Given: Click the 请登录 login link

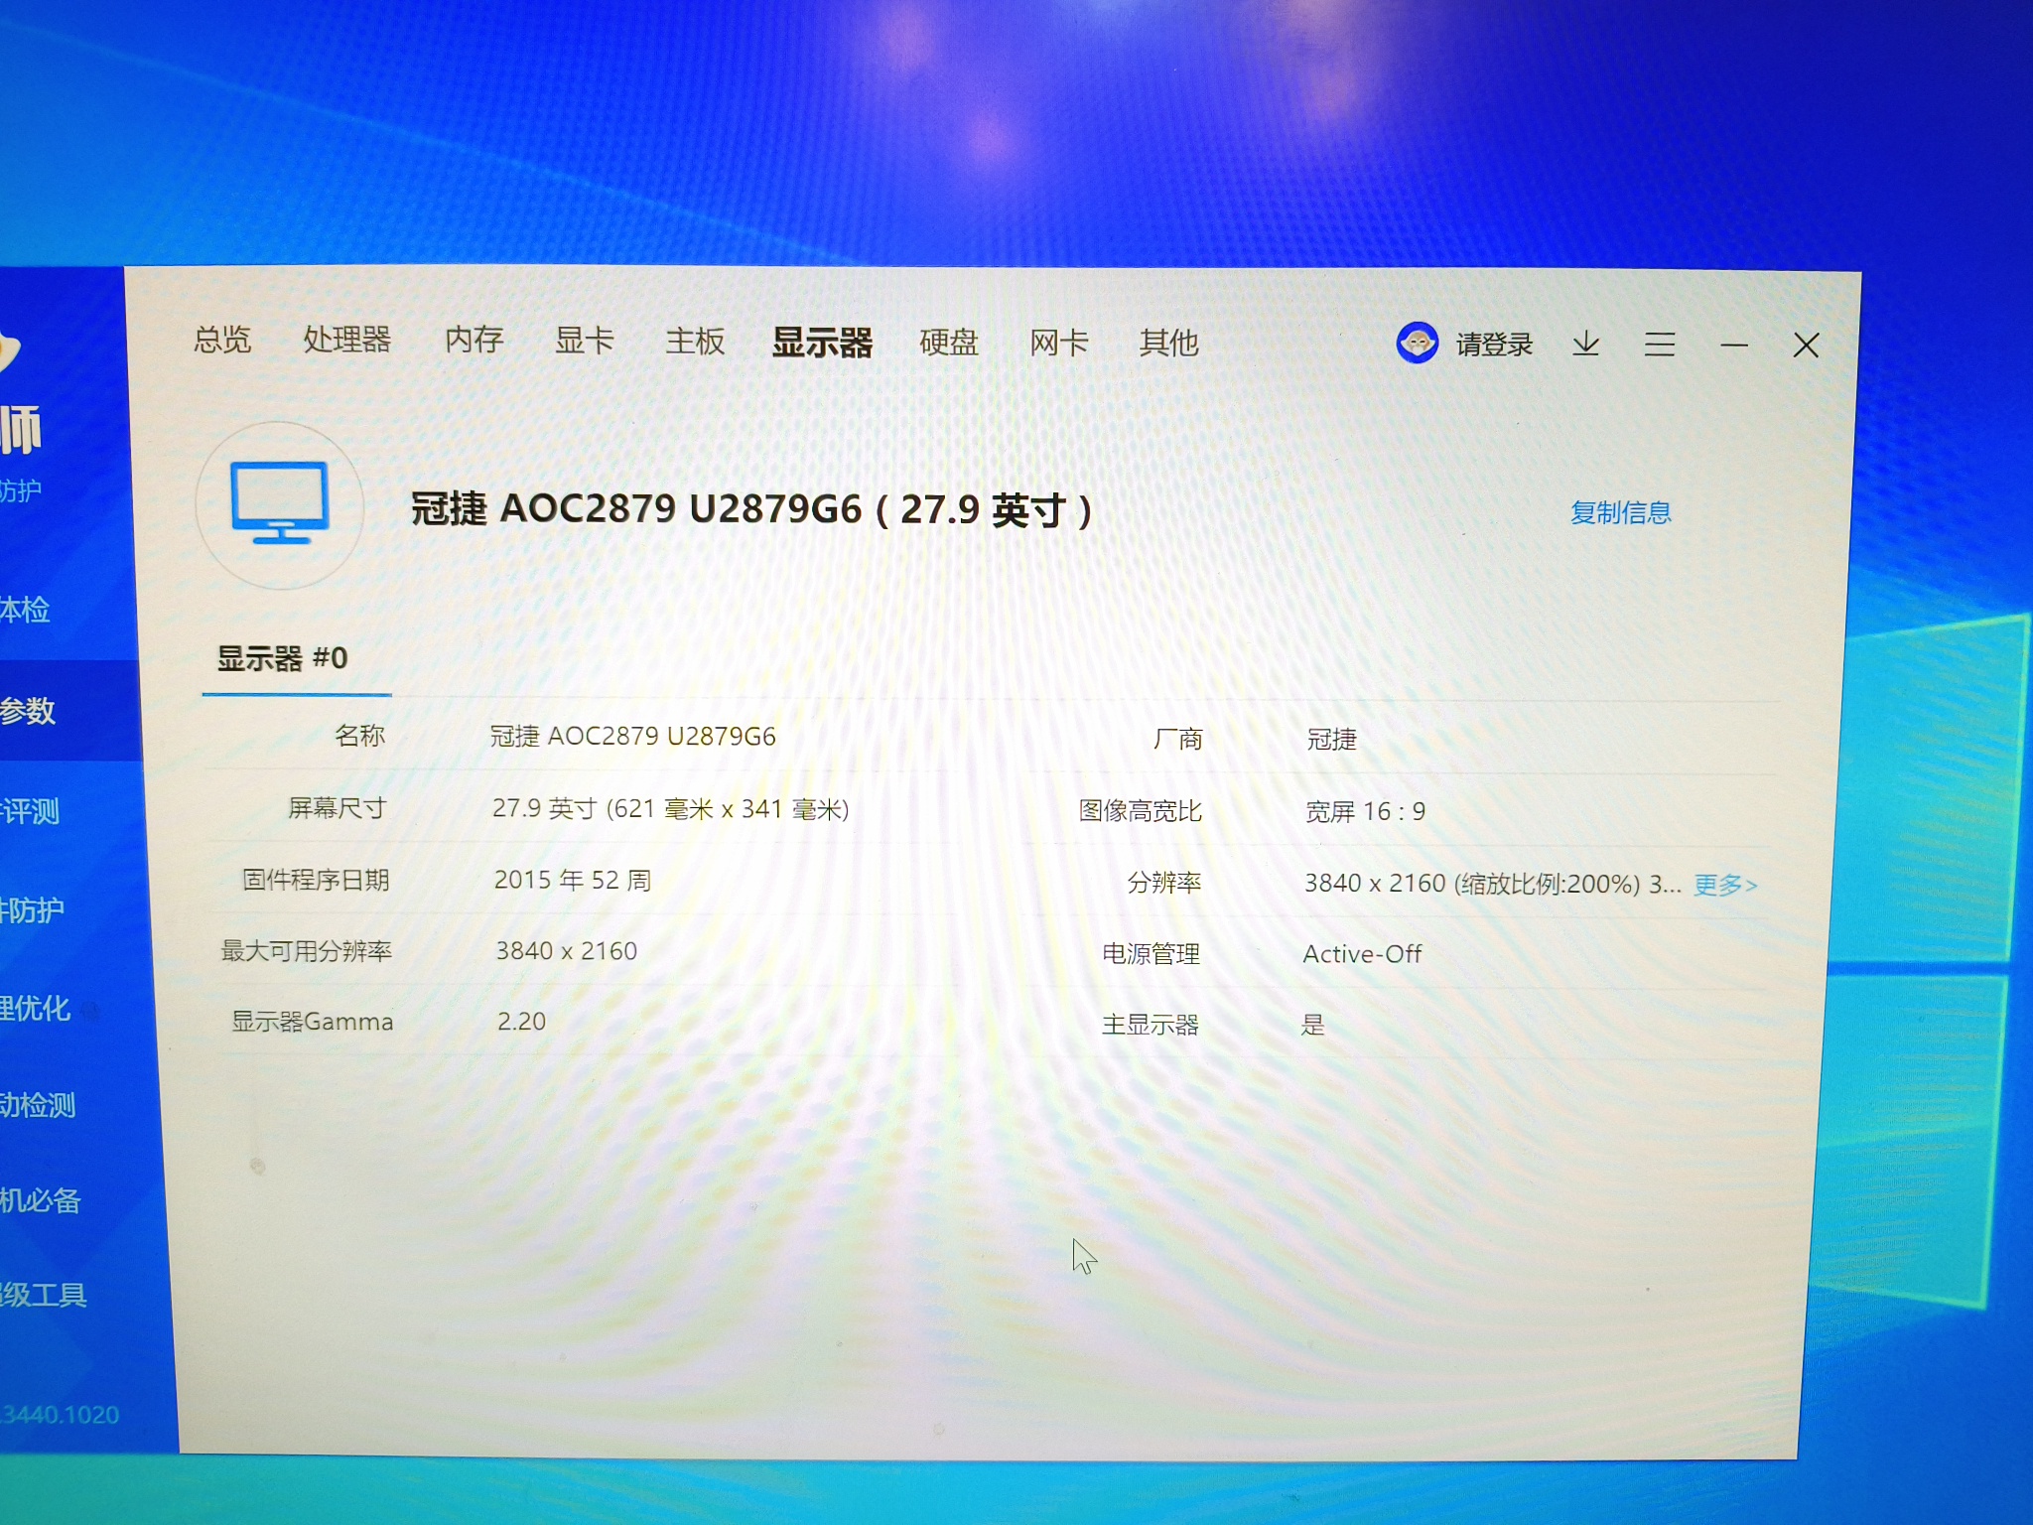Looking at the screenshot, I should coord(1494,345).
